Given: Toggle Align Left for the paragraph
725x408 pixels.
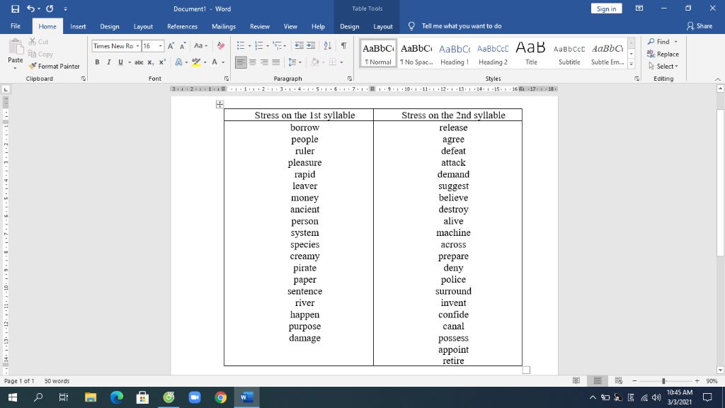Looking at the screenshot, I should point(241,62).
